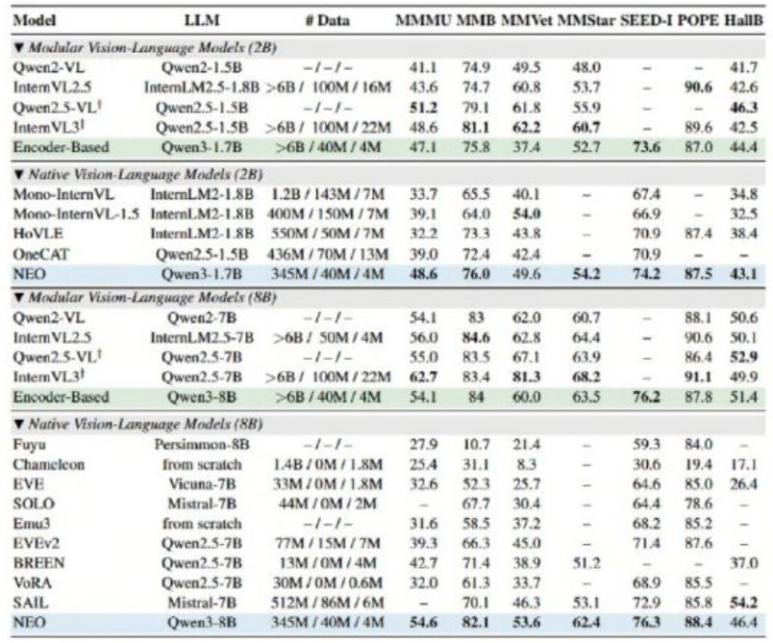Click the bold "82.1" MMB score
This screenshot has height=643, width=773.
click(476, 622)
